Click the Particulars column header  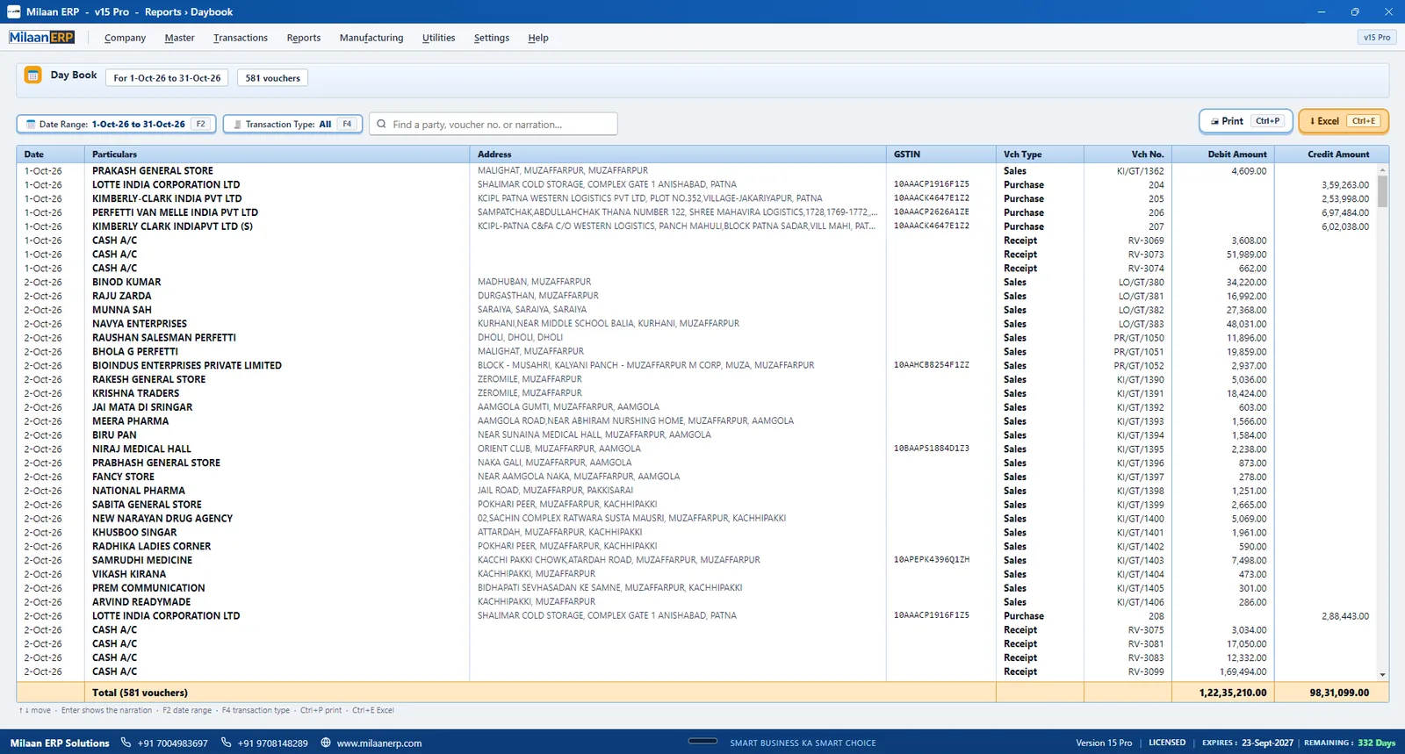click(x=277, y=154)
